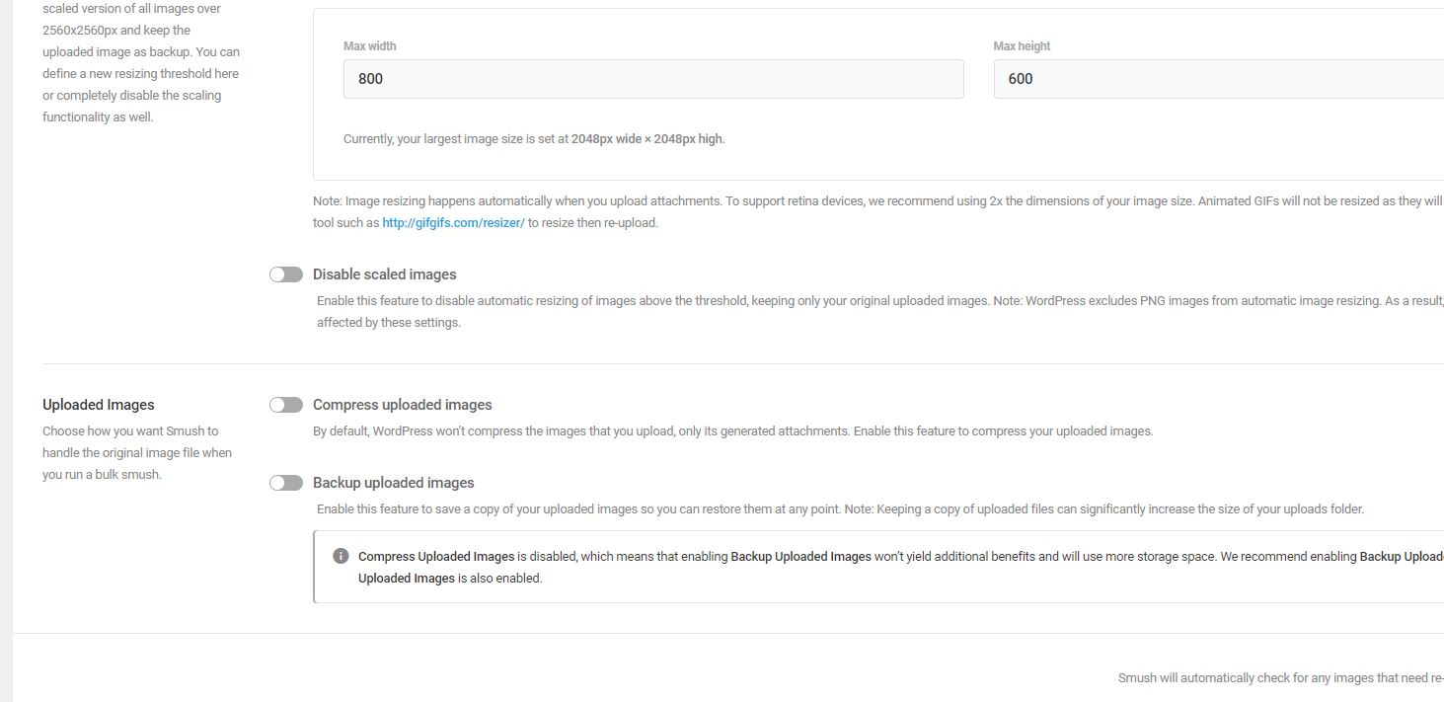Image resolution: width=1444 pixels, height=702 pixels.
Task: Focus the Max width field showing 800
Action: pyautogui.click(x=653, y=79)
